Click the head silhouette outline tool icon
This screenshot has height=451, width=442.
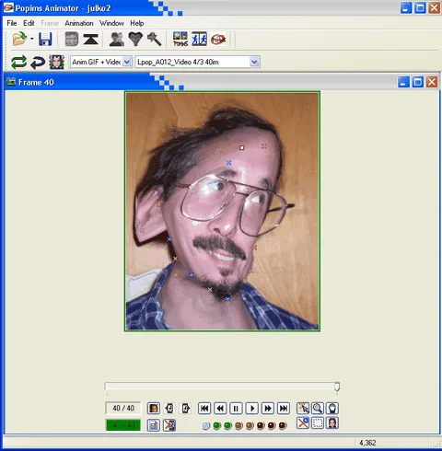(332, 408)
